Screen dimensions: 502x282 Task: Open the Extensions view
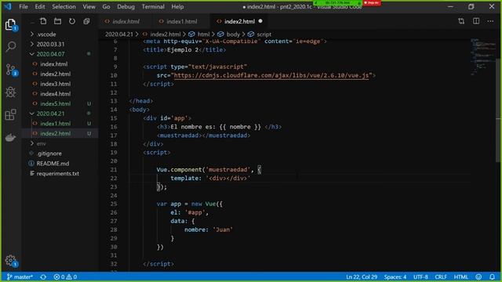click(x=10, y=114)
